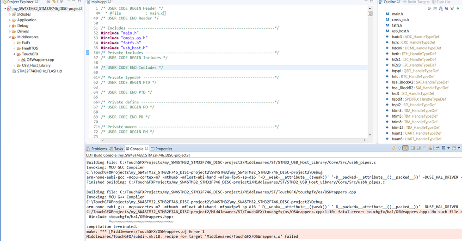
Task: Open the Properties tab
Action: point(161,149)
